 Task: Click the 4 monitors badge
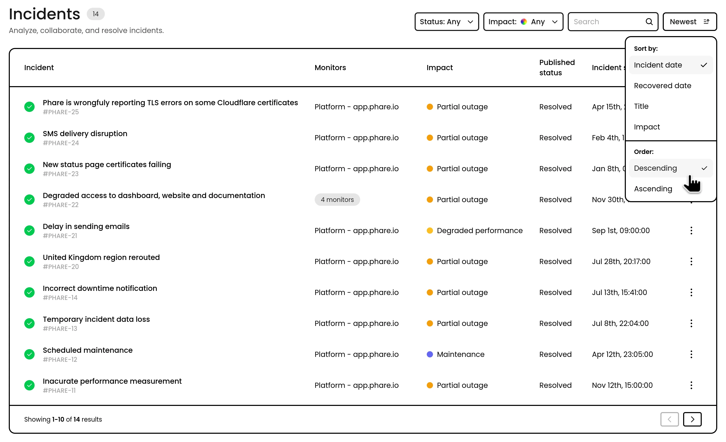337,200
